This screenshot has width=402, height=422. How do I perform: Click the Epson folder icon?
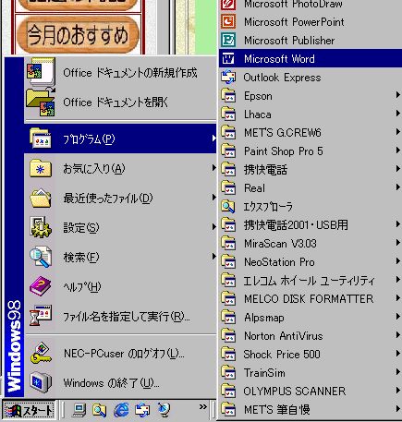pyautogui.click(x=228, y=95)
